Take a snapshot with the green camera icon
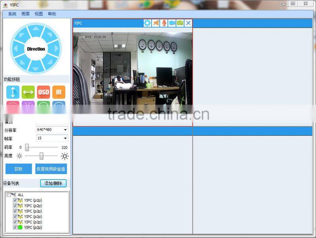316x238 pixels. pyautogui.click(x=180, y=23)
